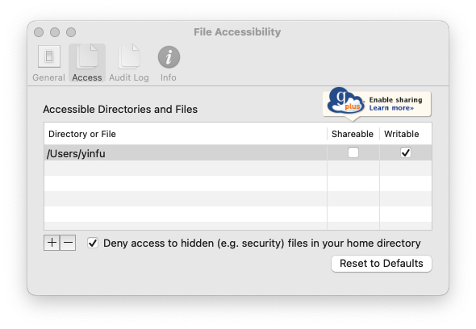The height and width of the screenshot is (329, 476).
Task: Click the Globus plus cloud logo
Action: pos(345,101)
